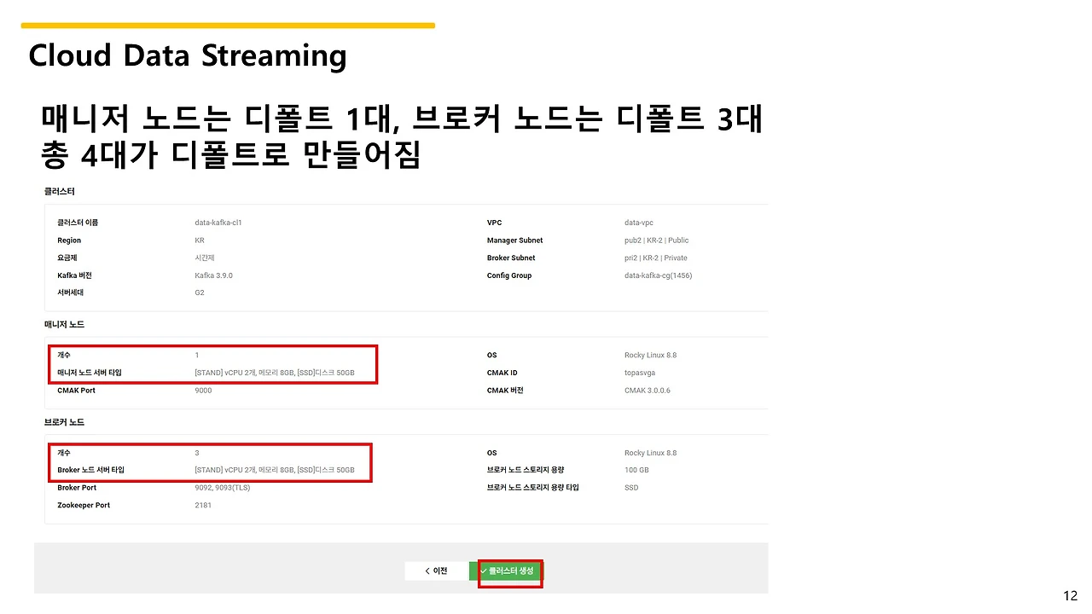
Task: Expand the 클러스터 section header
Action: [x=57, y=191]
